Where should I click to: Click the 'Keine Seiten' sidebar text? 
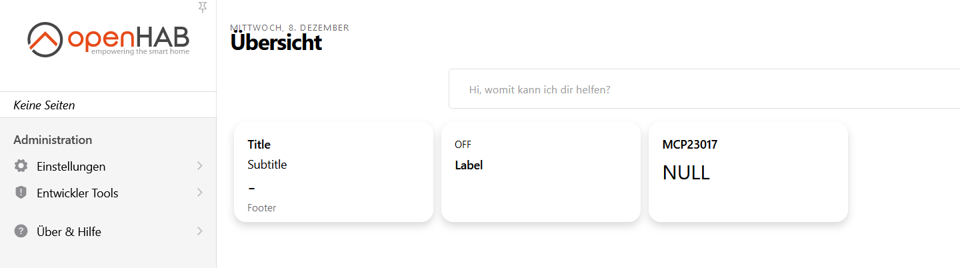(44, 105)
